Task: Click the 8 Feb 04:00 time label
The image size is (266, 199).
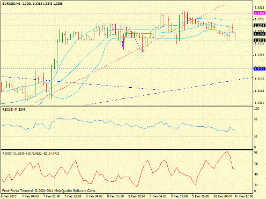Action: [94, 196]
